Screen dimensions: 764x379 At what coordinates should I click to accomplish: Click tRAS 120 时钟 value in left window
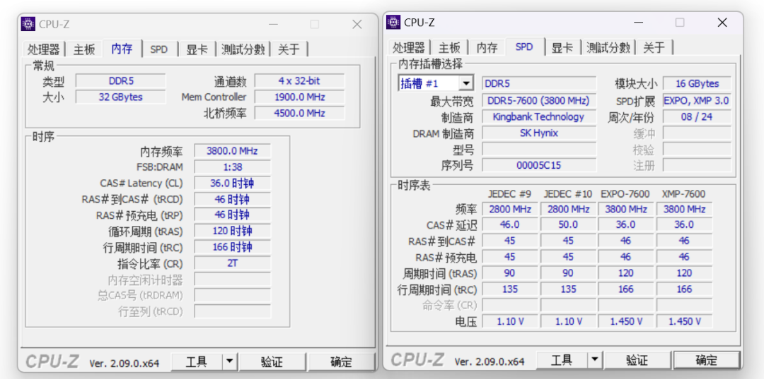click(x=232, y=231)
